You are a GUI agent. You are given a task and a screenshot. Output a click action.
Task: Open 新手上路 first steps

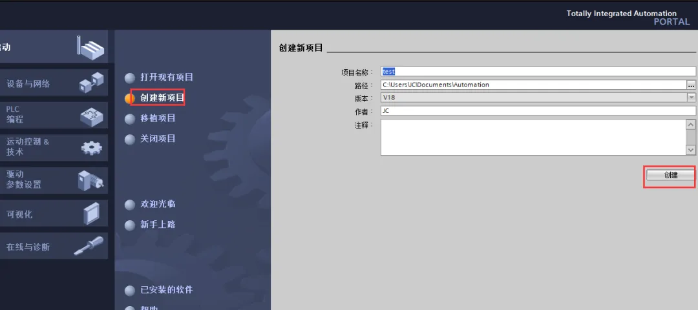tap(158, 225)
